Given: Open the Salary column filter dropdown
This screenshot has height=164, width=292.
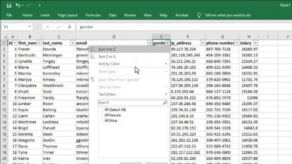Looking at the screenshot, I should coord(255,43).
